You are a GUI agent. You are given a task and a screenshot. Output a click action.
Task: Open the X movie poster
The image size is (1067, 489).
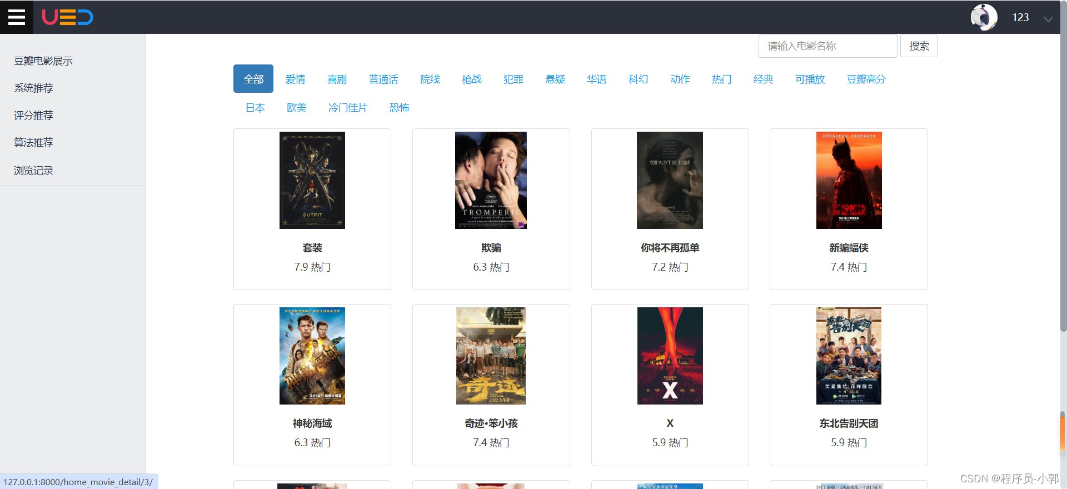(670, 356)
